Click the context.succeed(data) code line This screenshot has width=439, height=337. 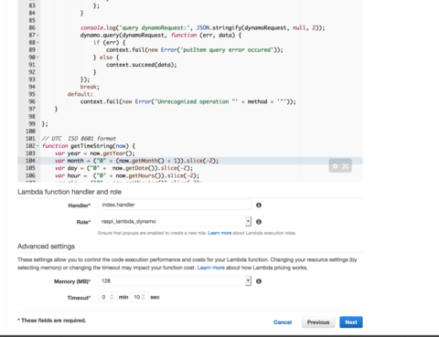pos(142,65)
